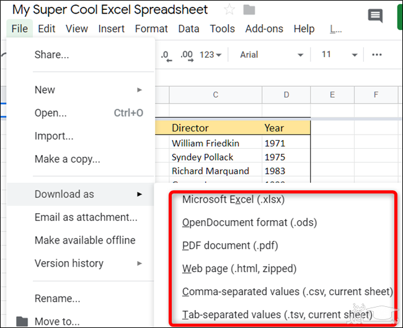The height and width of the screenshot is (328, 403).
Task: Open the 123 number format dropdown
Action: click(x=211, y=55)
